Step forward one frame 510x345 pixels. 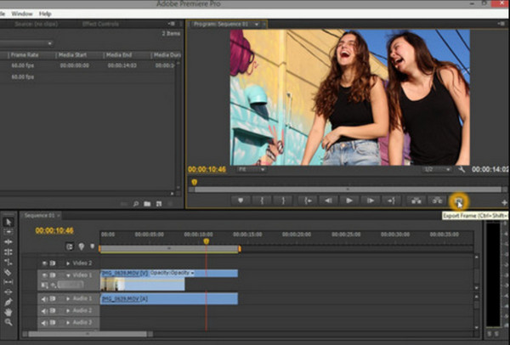pyautogui.click(x=370, y=201)
